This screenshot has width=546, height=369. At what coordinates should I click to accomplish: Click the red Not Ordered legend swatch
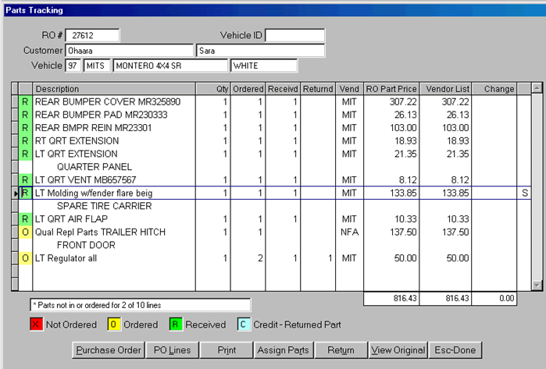[35, 325]
